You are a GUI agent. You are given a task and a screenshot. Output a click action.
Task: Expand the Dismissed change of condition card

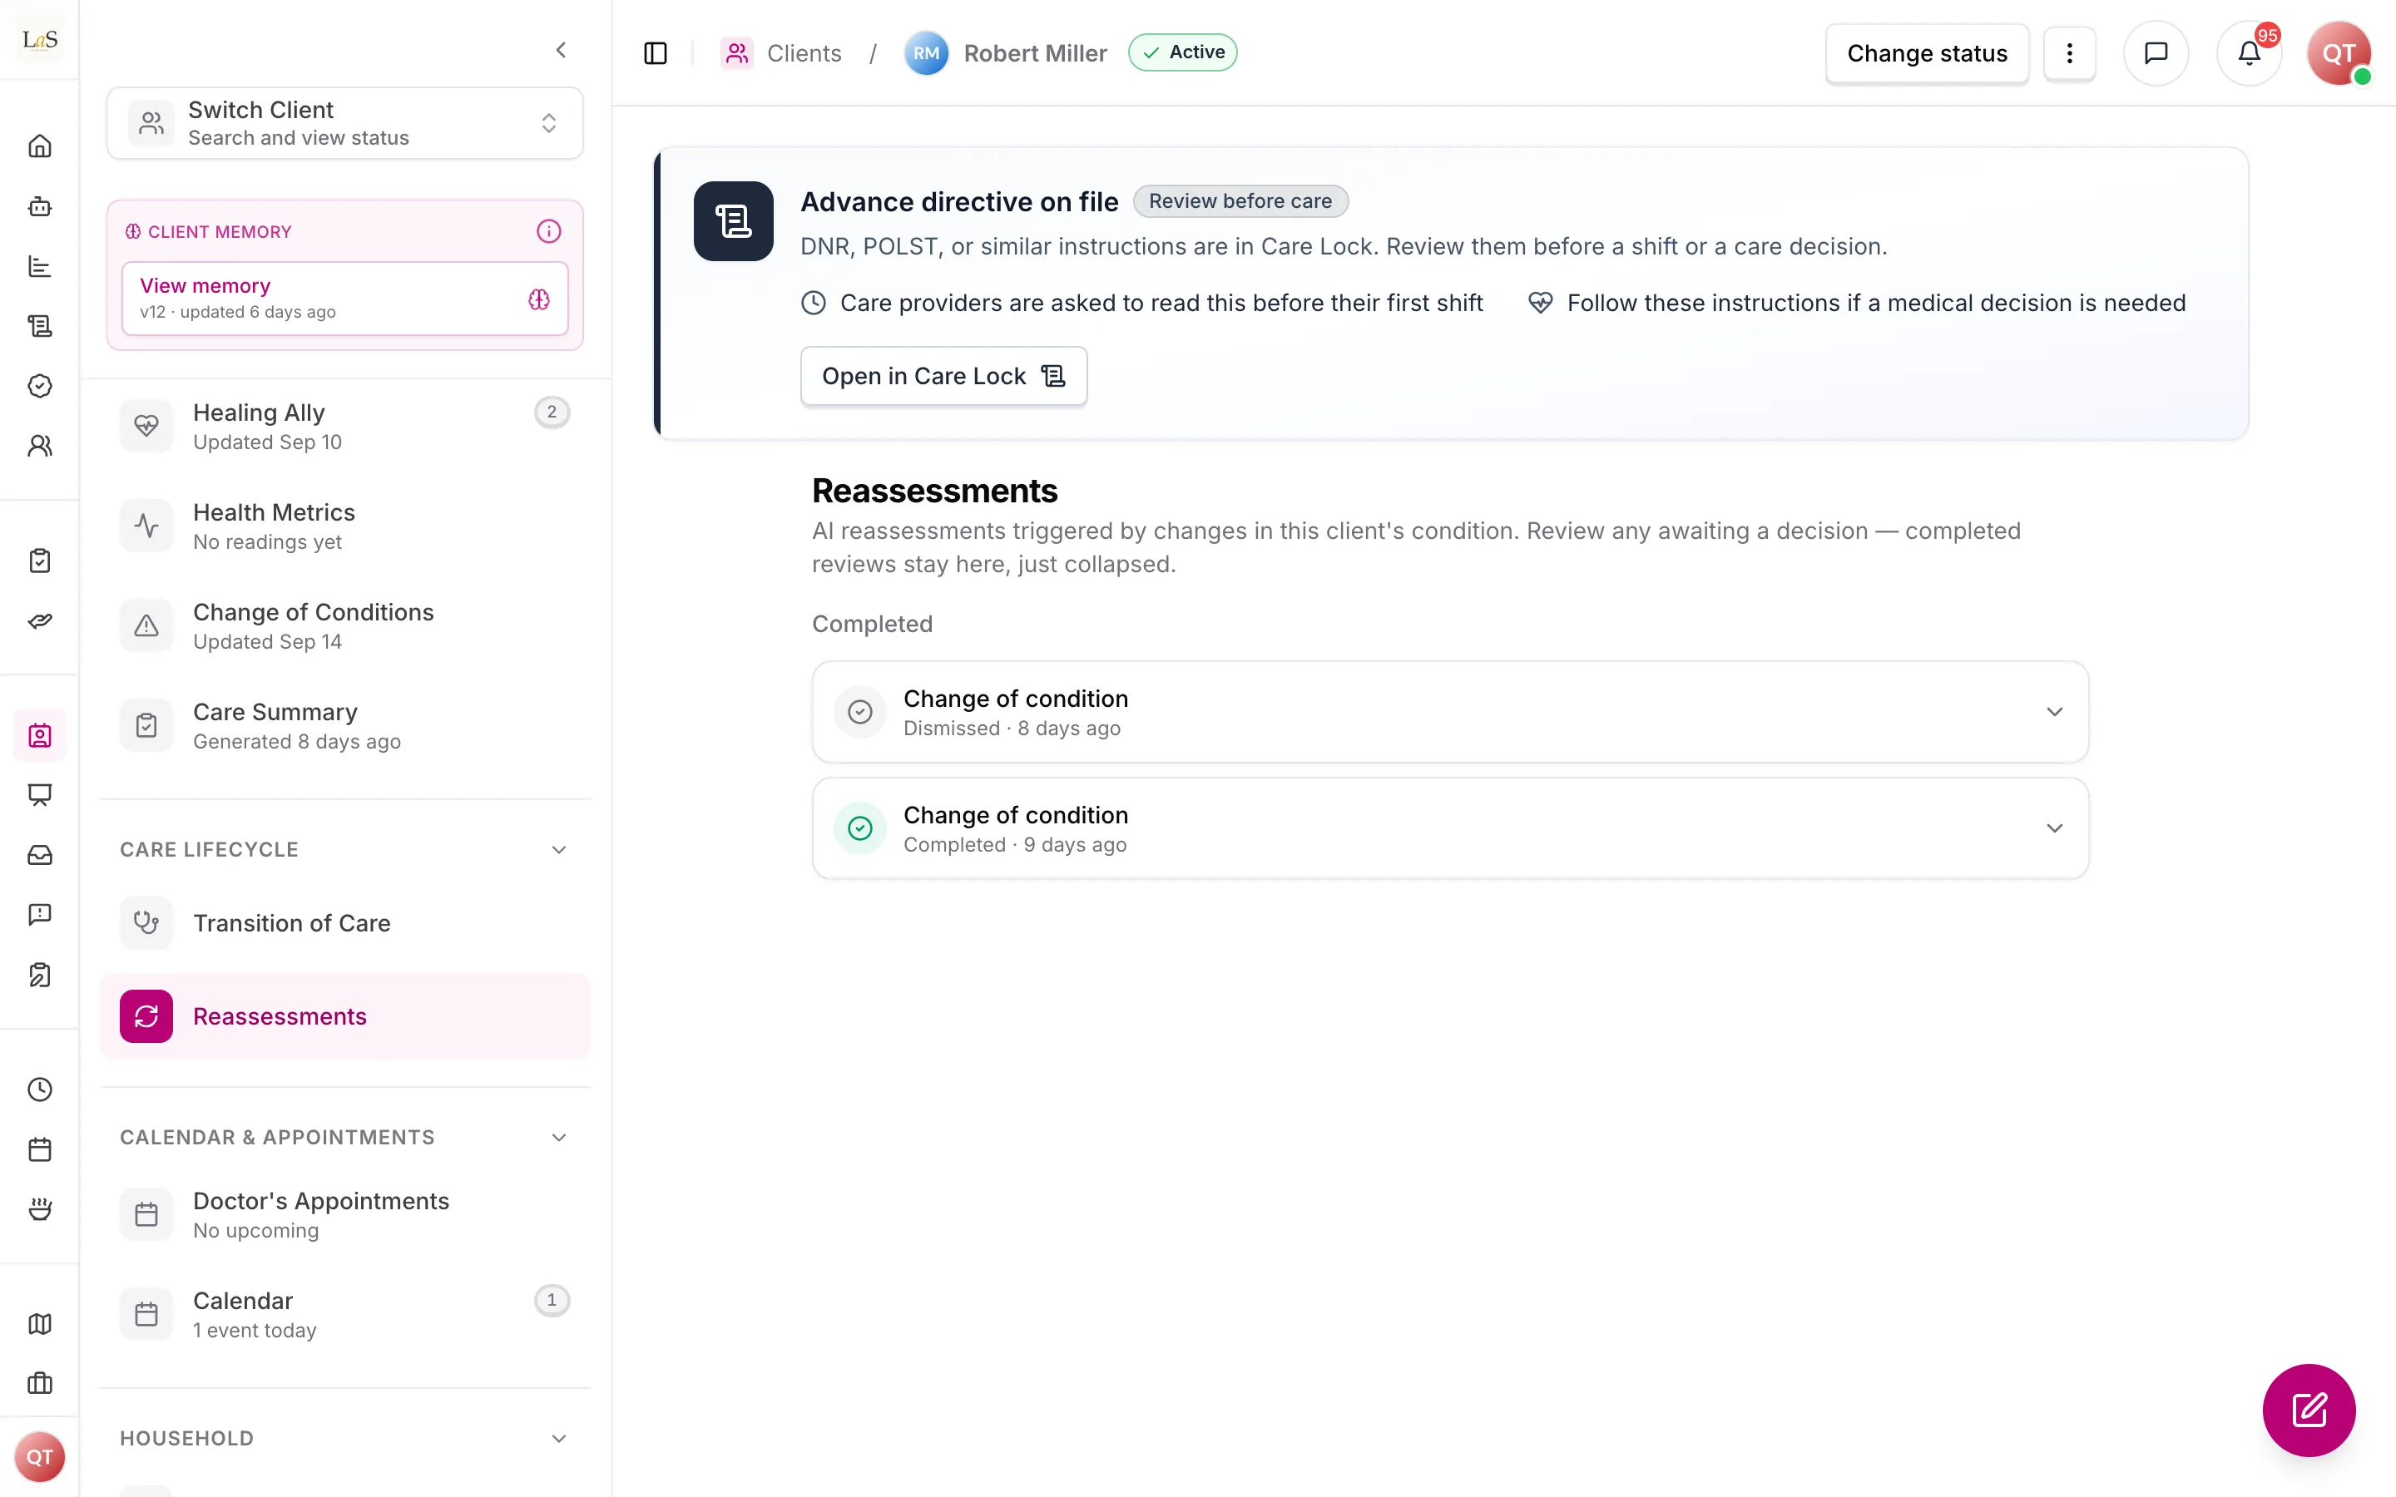click(x=1449, y=712)
